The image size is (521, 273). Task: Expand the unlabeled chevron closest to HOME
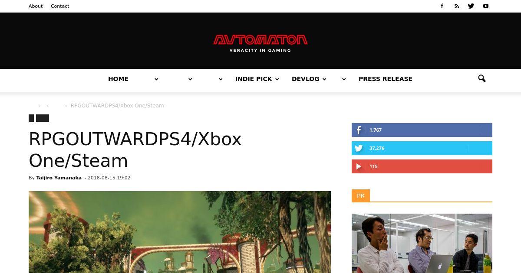[156, 79]
